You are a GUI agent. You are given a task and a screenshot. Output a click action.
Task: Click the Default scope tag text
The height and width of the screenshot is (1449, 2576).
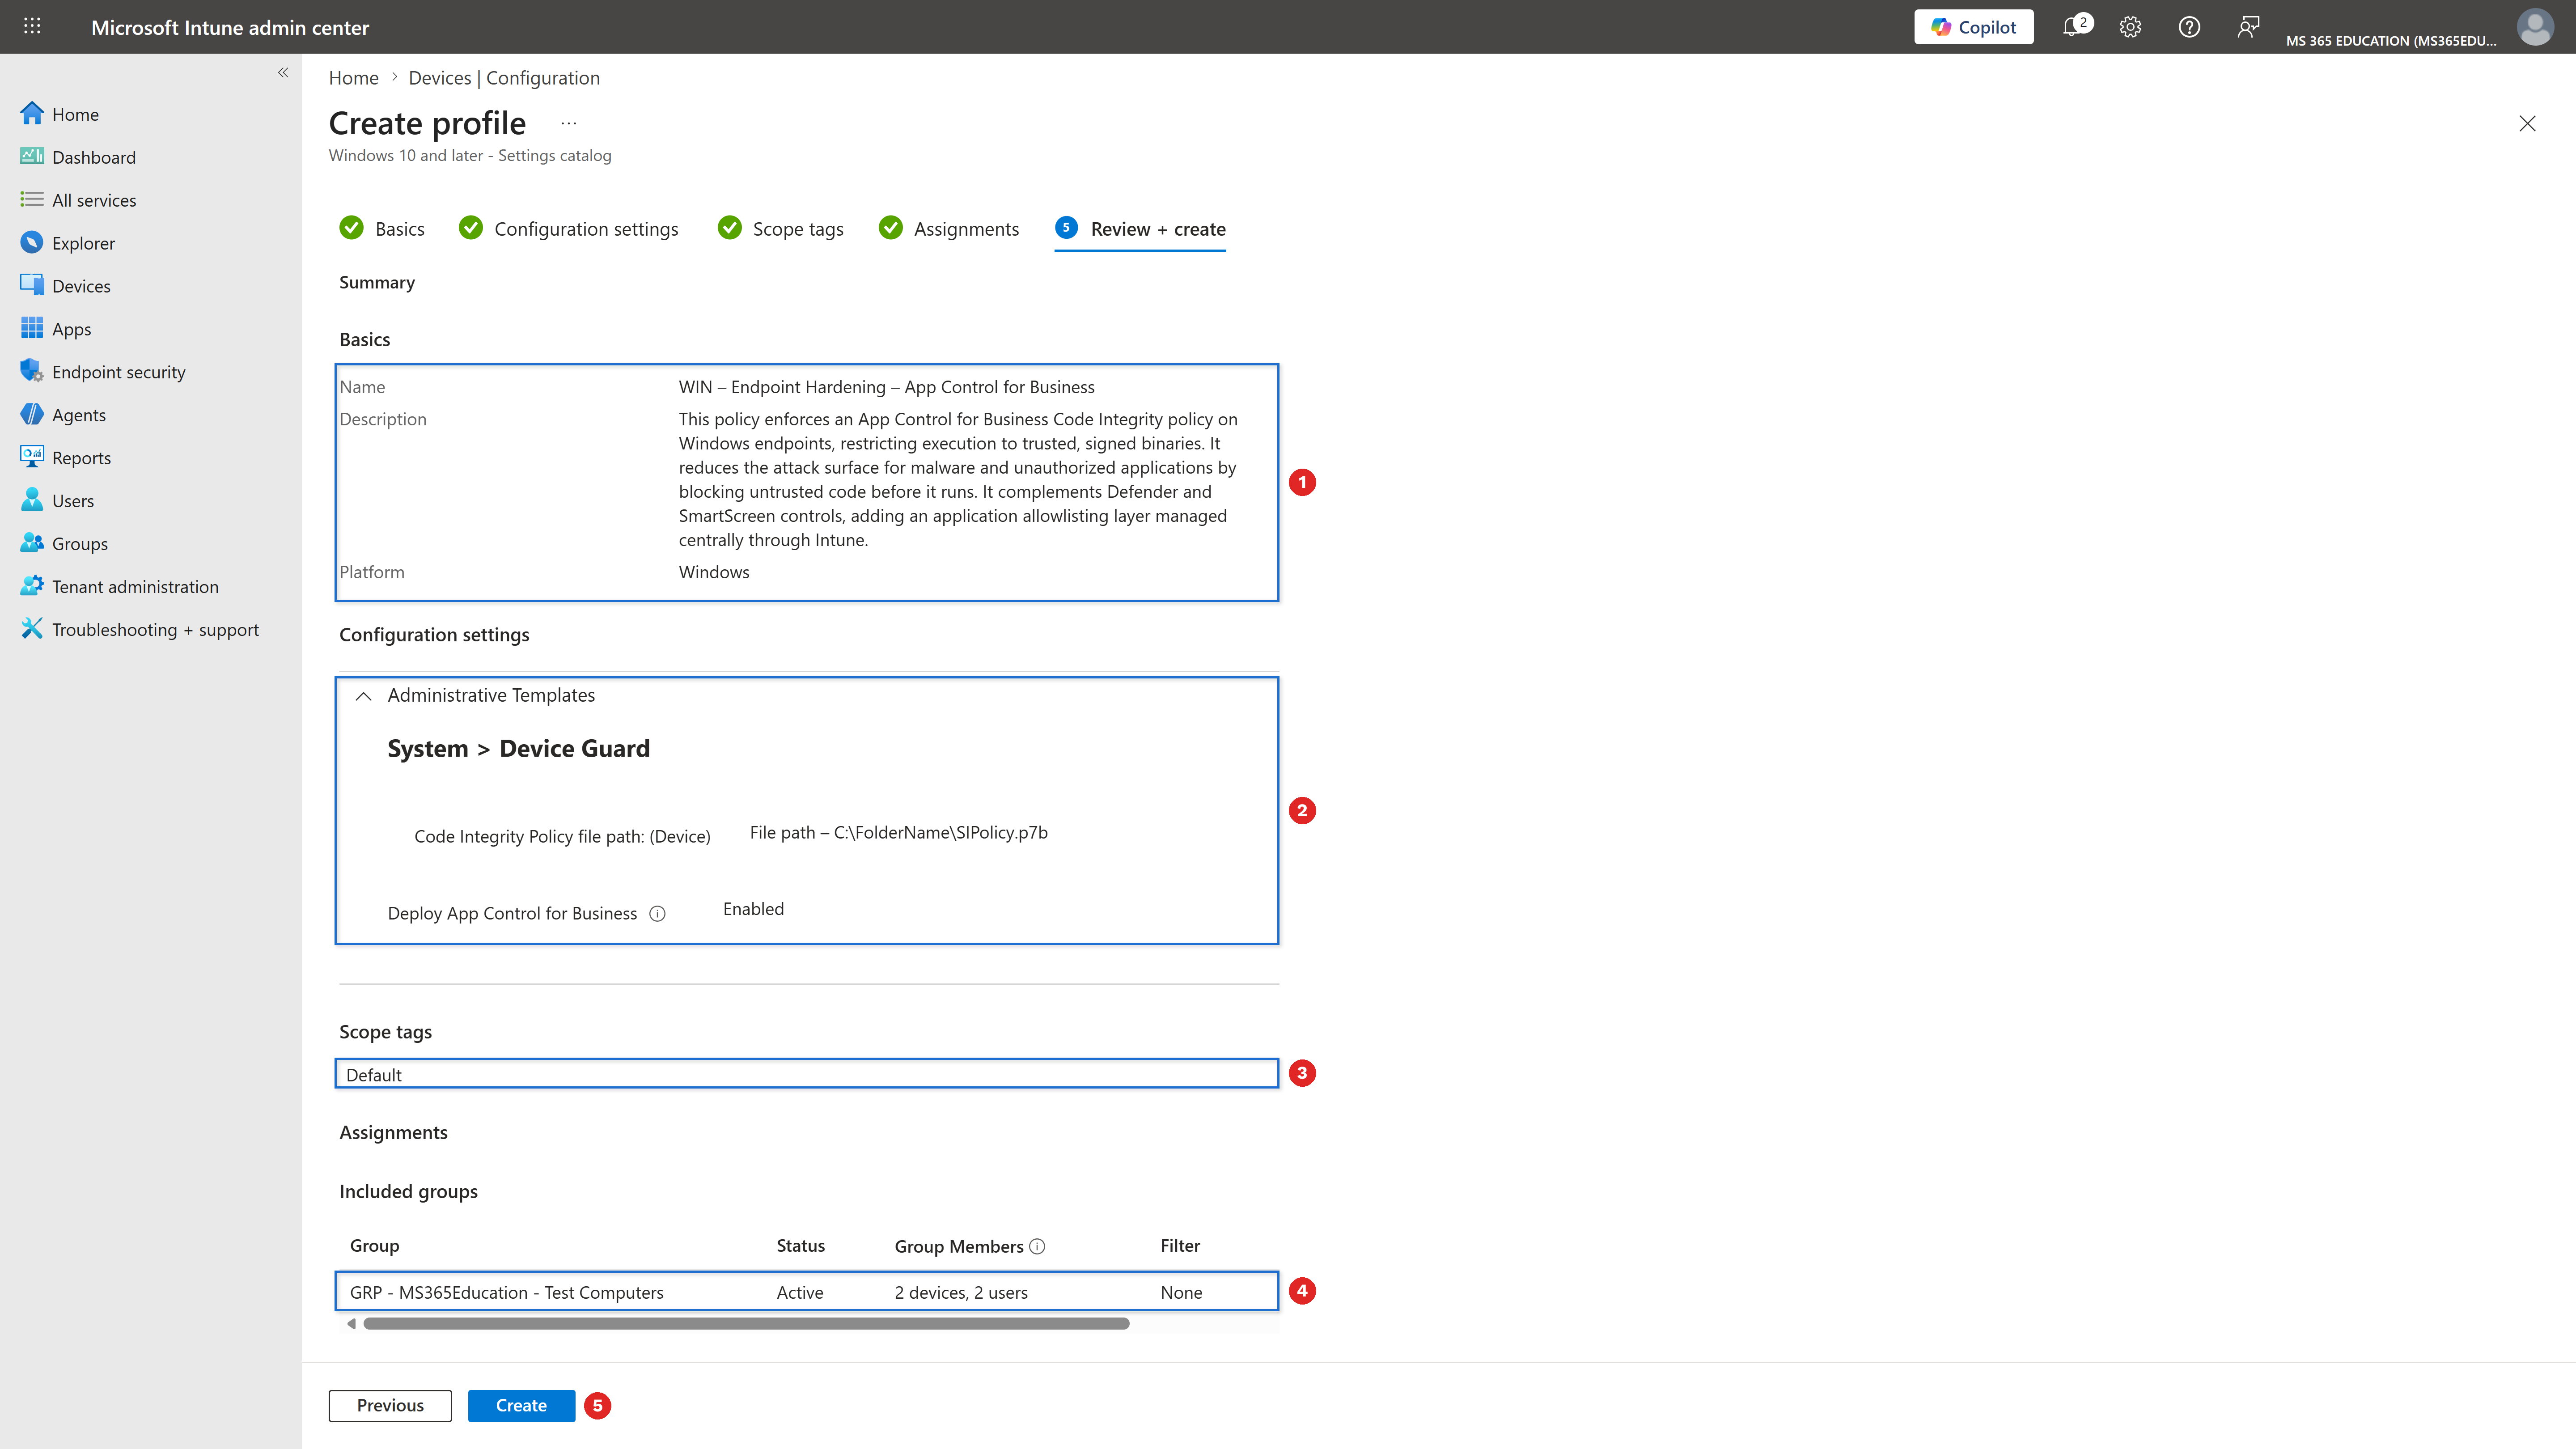pyautogui.click(x=374, y=1075)
